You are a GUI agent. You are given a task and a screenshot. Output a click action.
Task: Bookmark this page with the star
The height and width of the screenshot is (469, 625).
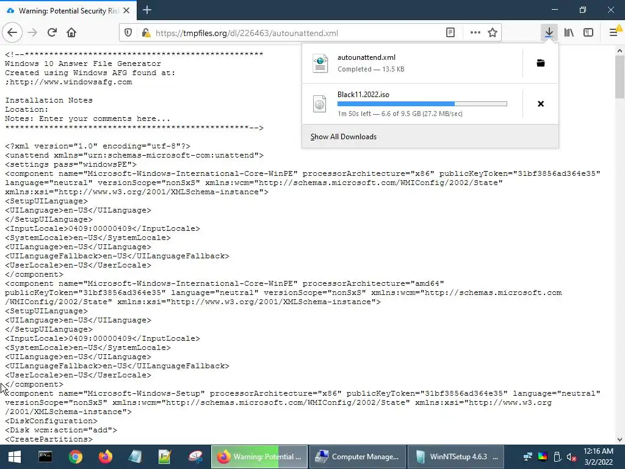click(x=493, y=33)
